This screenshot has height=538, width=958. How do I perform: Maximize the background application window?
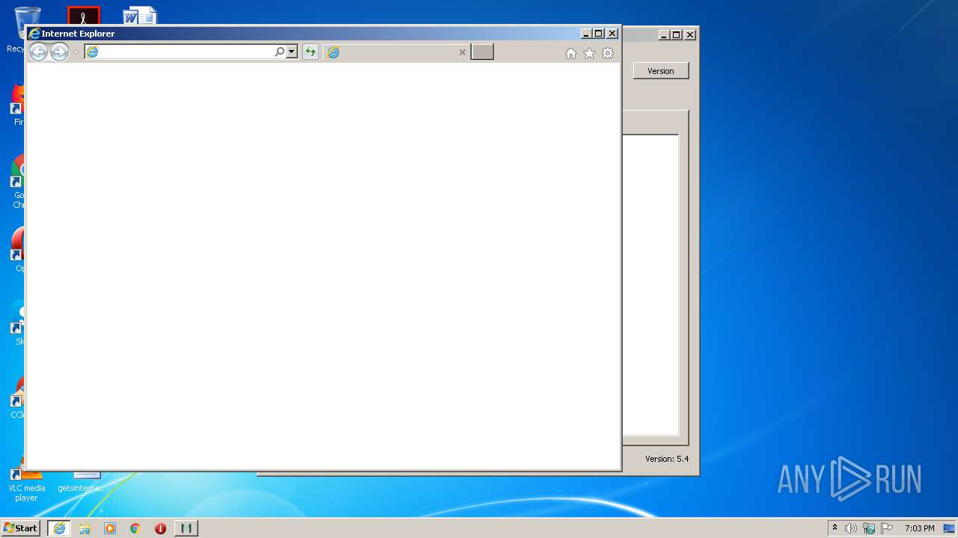click(x=676, y=34)
